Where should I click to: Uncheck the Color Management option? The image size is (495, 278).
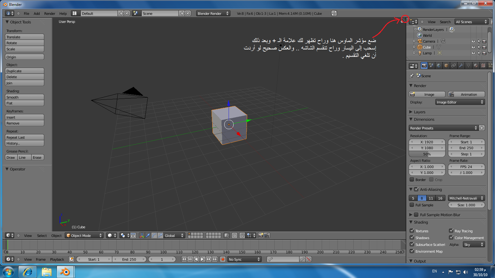(451, 238)
